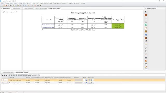The width and height of the screenshot is (166, 93).
Task: Click progress bar of Пожар в электрощитовой row
Action: pos(78,80)
